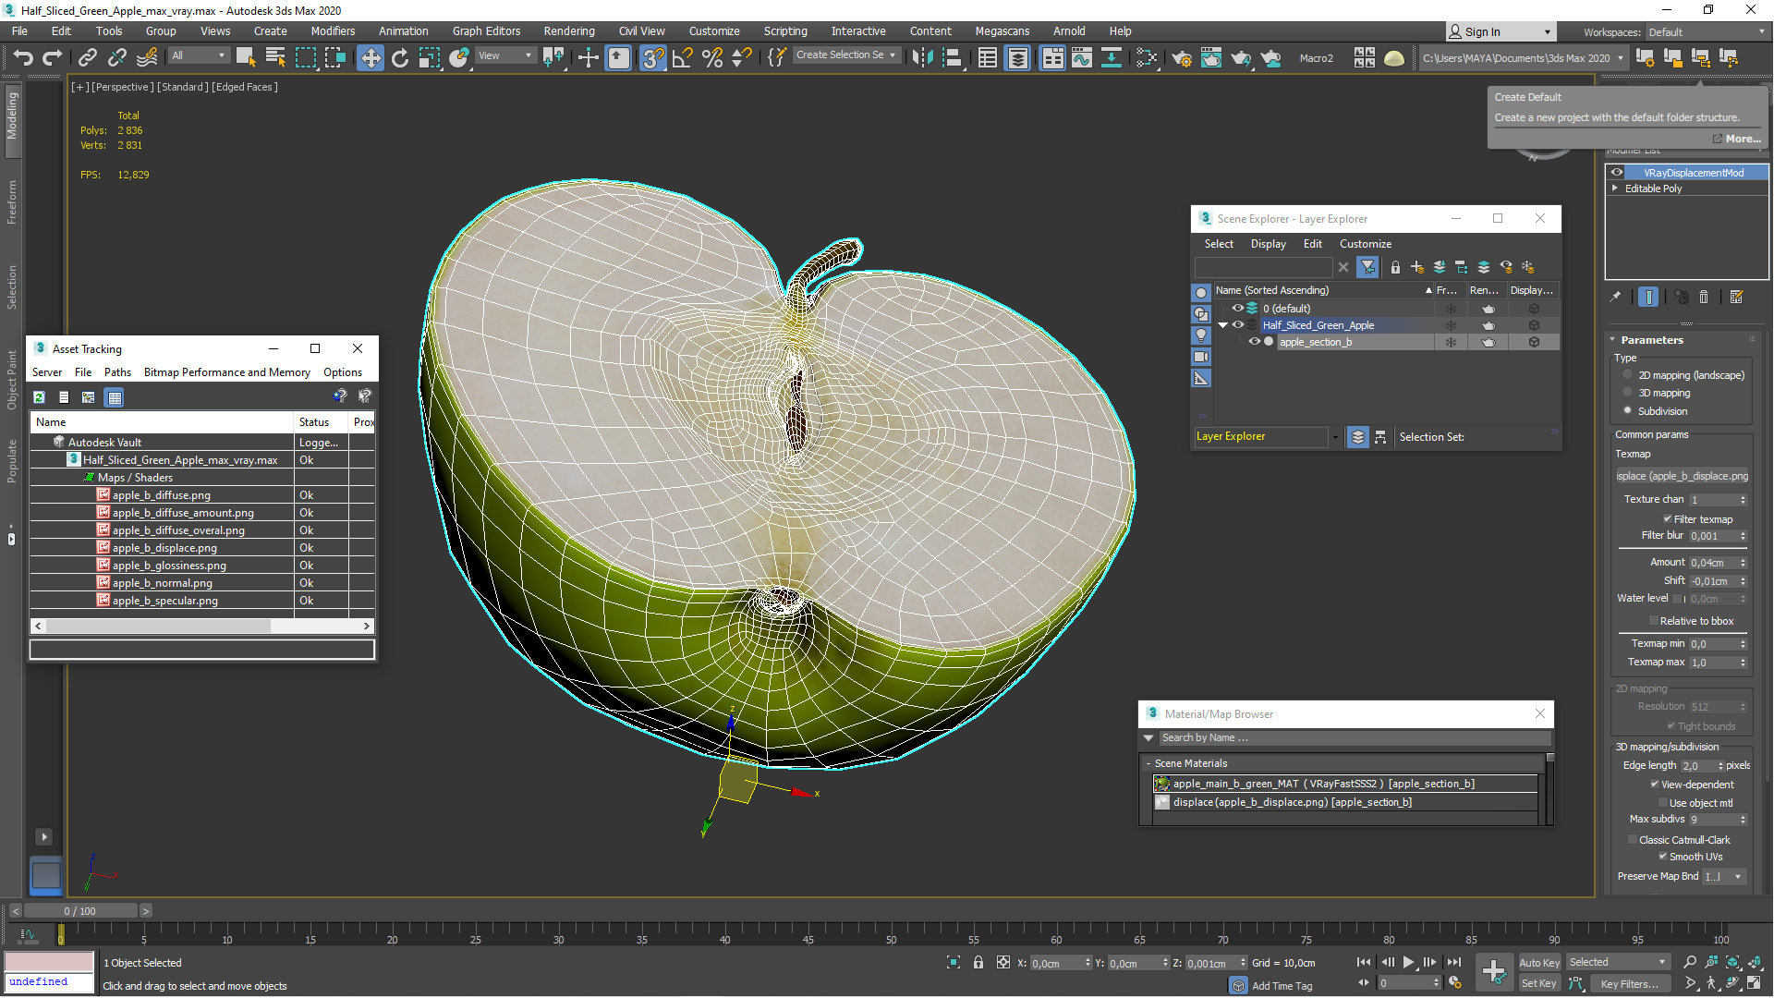Screen dimensions: 1774x998
Task: Enable Classic Catmull-Clark checkbox
Action: [x=1633, y=840]
